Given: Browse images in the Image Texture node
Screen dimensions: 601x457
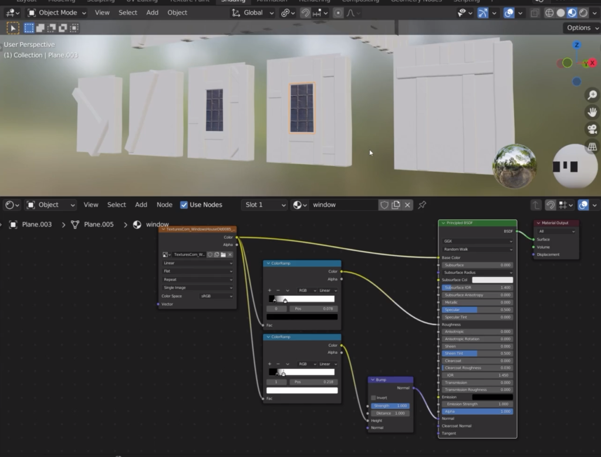Looking at the screenshot, I should point(167,255).
